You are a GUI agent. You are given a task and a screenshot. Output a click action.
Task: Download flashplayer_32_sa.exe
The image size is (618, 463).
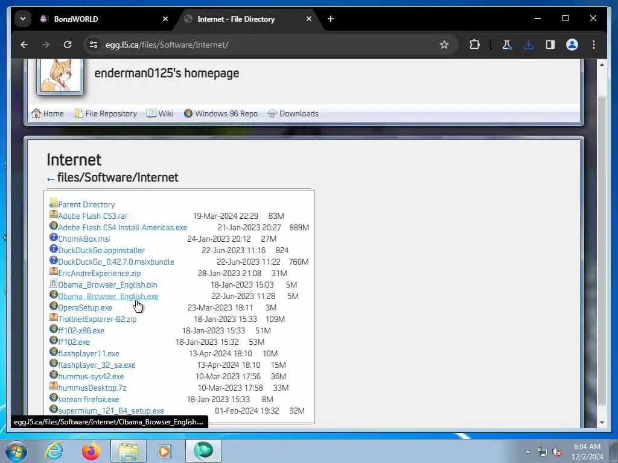[x=97, y=365]
